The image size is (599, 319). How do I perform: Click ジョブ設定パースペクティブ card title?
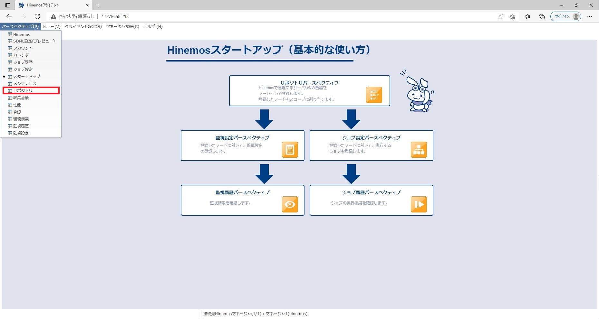371,137
